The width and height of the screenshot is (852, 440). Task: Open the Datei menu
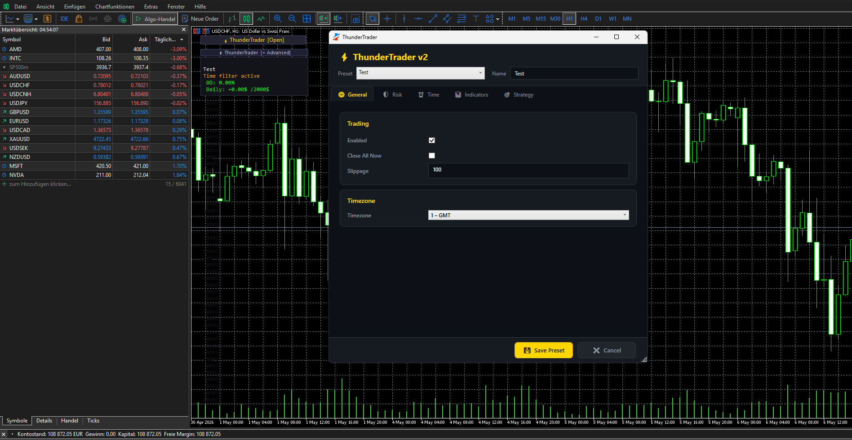[20, 6]
